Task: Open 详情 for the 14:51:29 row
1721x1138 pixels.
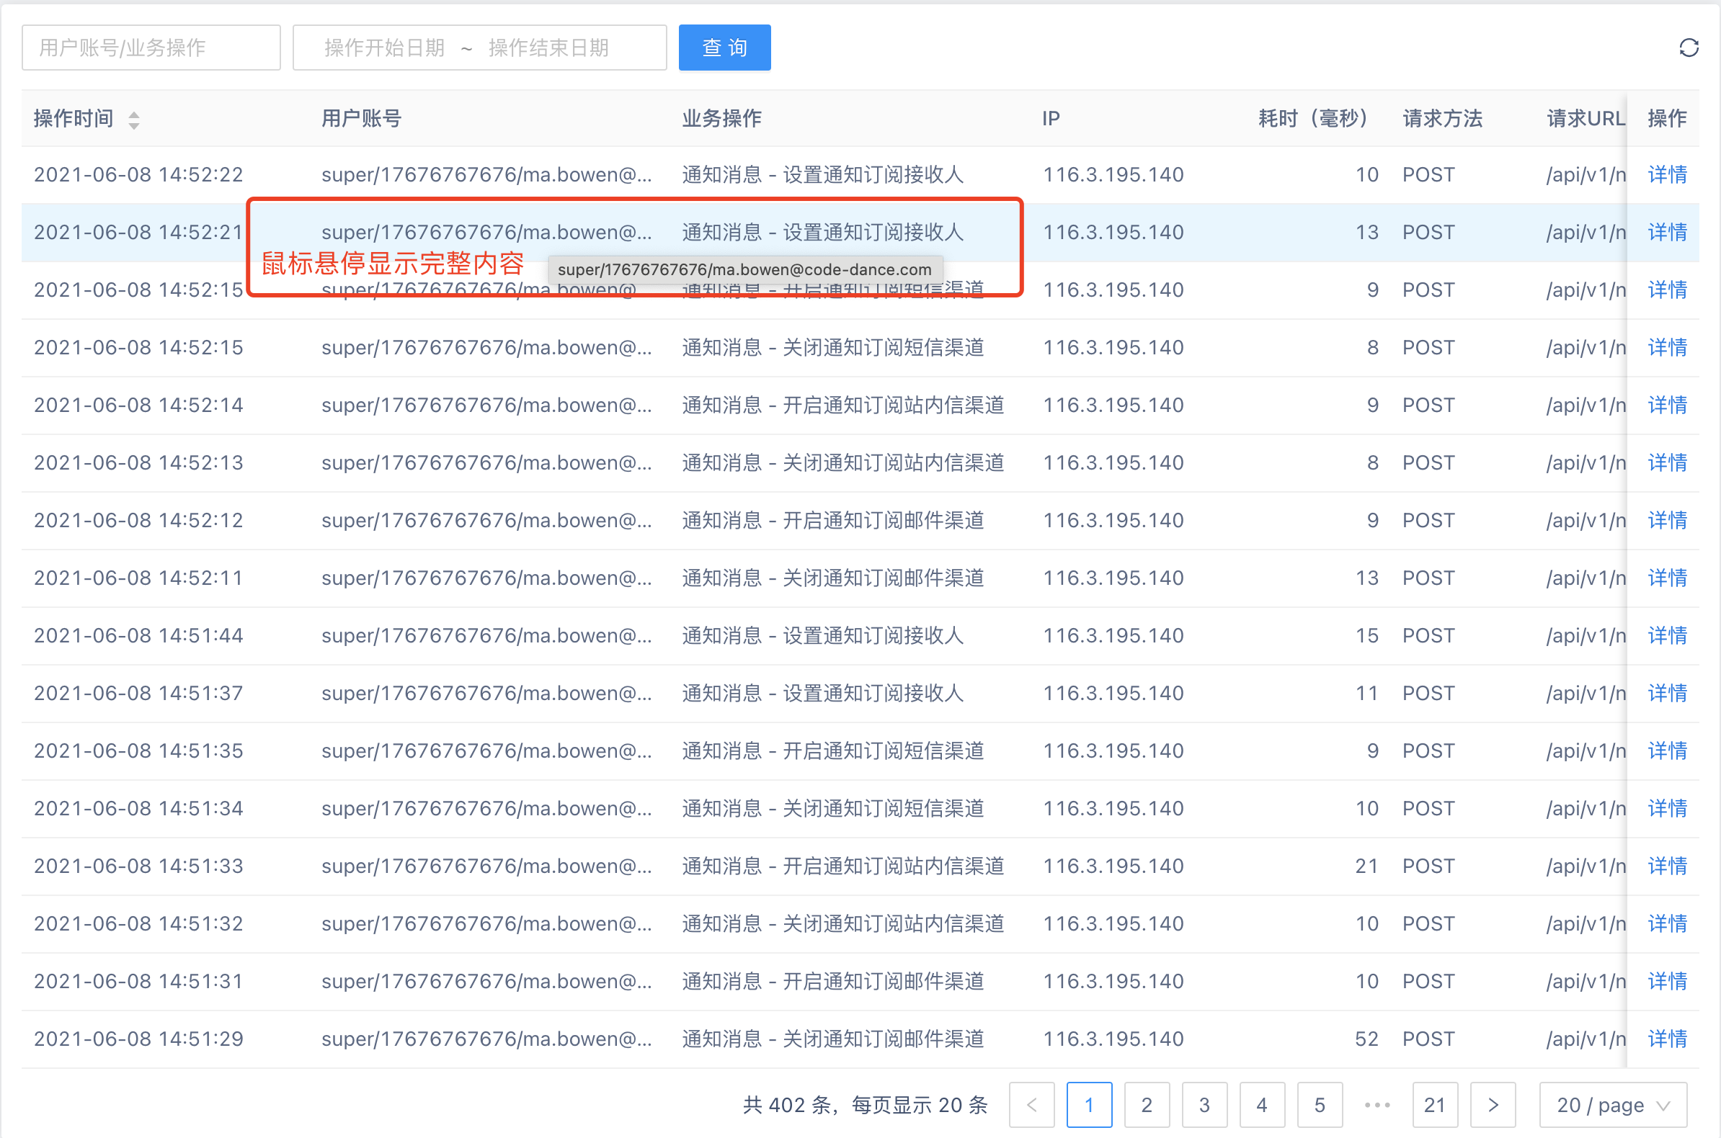Action: tap(1667, 1039)
